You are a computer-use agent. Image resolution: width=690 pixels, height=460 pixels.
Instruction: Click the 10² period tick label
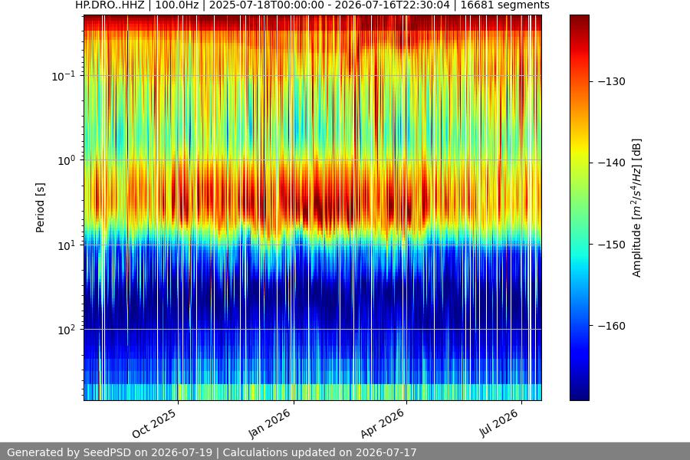click(x=67, y=330)
